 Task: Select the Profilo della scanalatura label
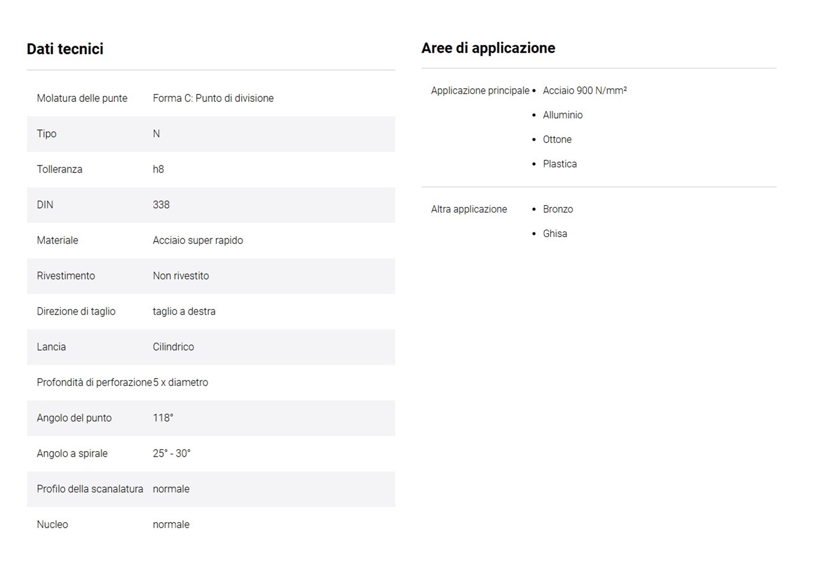click(90, 489)
